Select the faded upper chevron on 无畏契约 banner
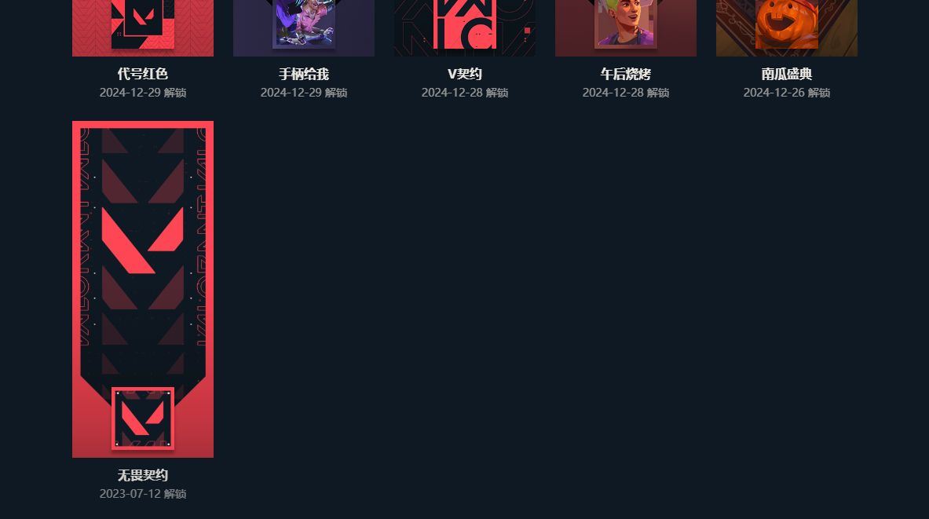The image size is (929, 519). [143, 181]
